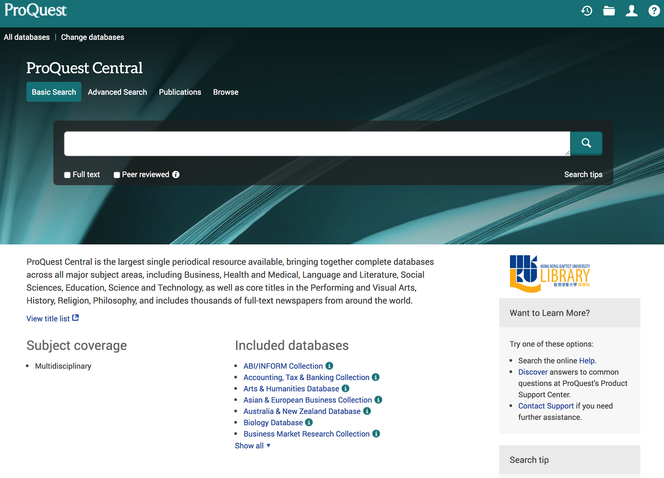The height and width of the screenshot is (478, 664).
Task: Click the Peer reviewed info icon
Action: pos(176,175)
